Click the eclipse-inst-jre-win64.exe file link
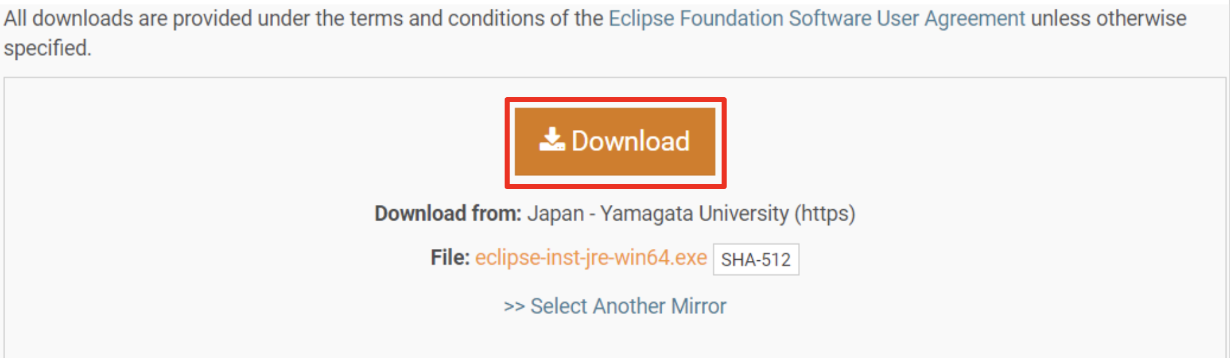Image resolution: width=1230 pixels, height=358 pixels. (x=591, y=258)
